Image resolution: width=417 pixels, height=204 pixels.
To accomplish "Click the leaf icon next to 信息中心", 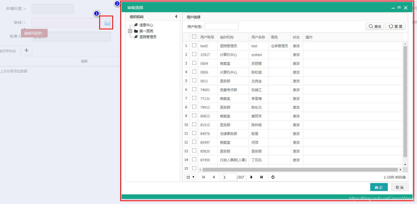I will click(136, 25).
